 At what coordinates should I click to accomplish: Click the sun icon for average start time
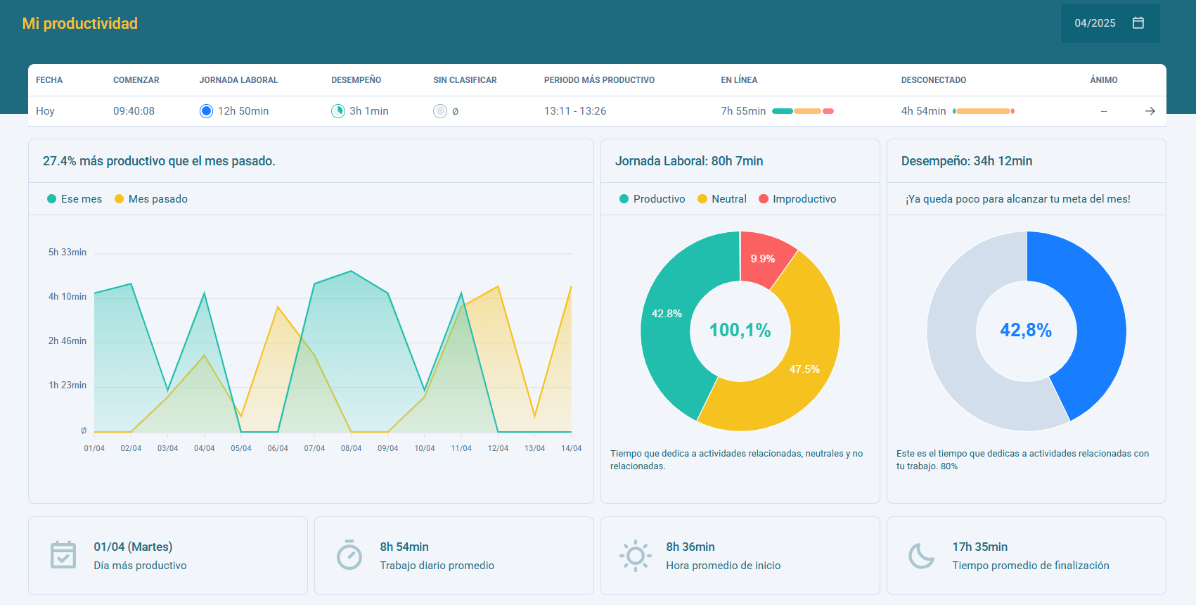636,556
